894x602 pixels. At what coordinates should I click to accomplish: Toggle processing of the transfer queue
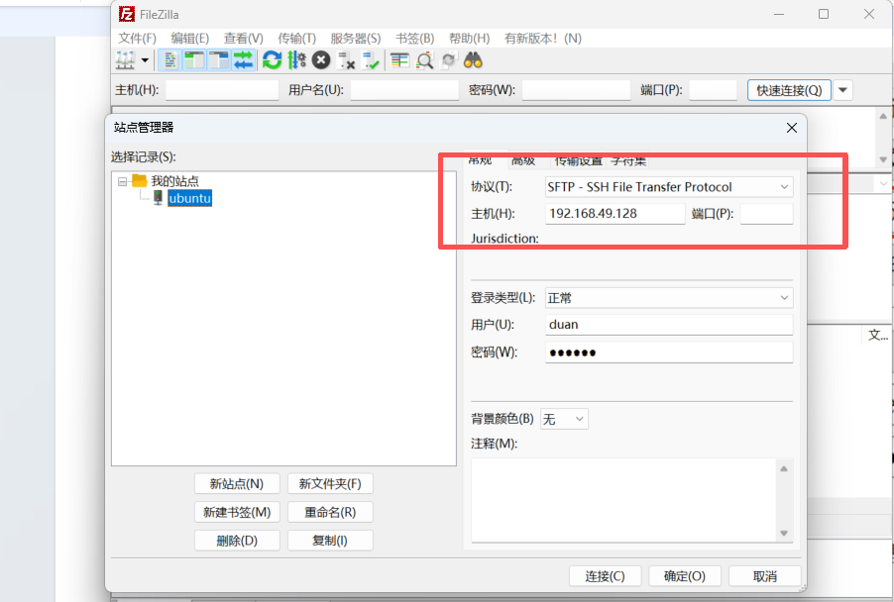click(x=296, y=59)
